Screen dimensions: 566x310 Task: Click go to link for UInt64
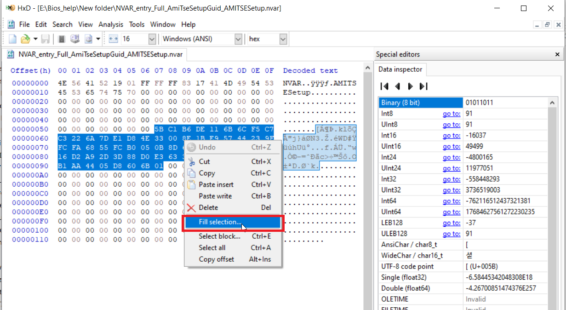click(x=452, y=212)
